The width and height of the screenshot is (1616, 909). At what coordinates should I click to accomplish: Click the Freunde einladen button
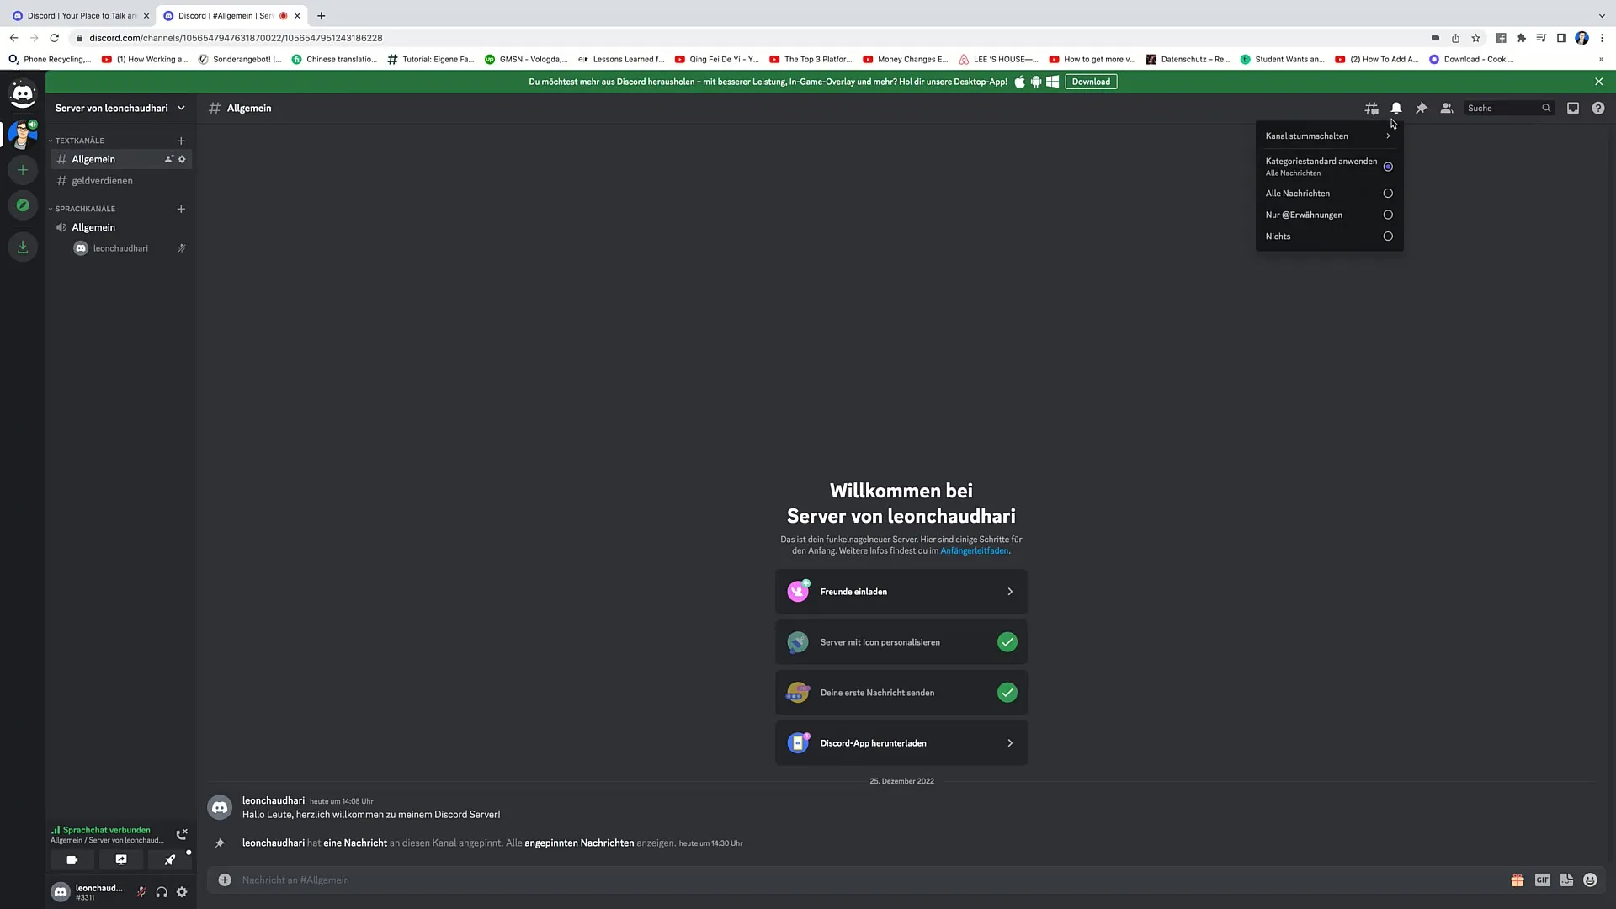[x=901, y=592]
